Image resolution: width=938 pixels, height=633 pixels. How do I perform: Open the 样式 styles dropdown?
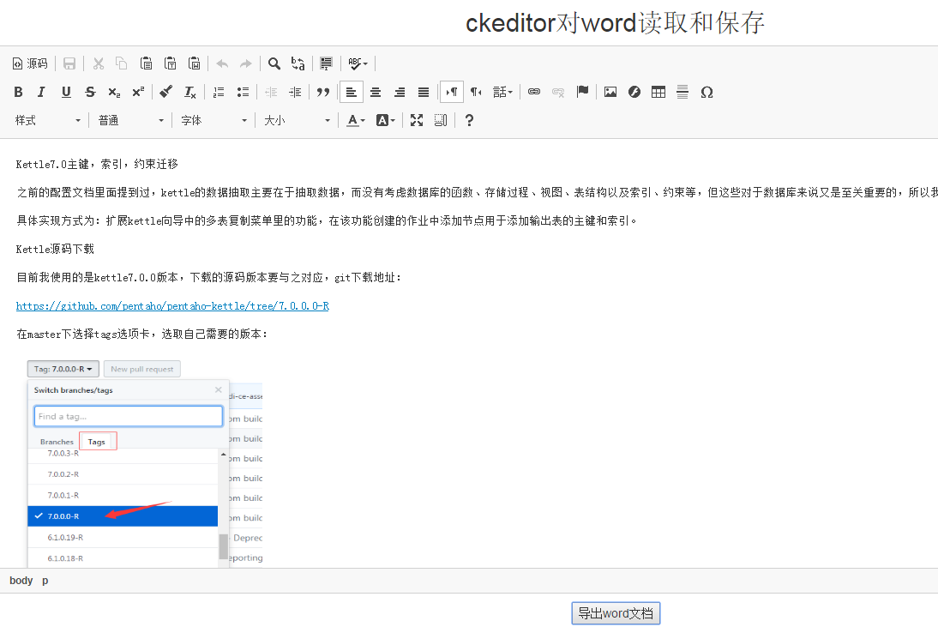click(47, 120)
